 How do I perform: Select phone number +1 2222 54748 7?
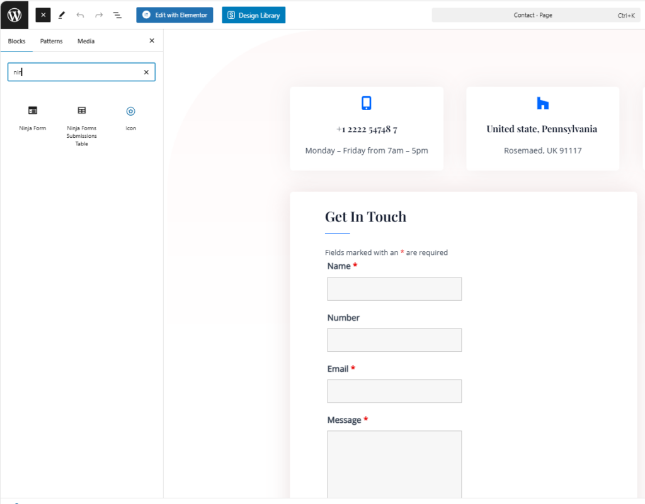(x=367, y=130)
